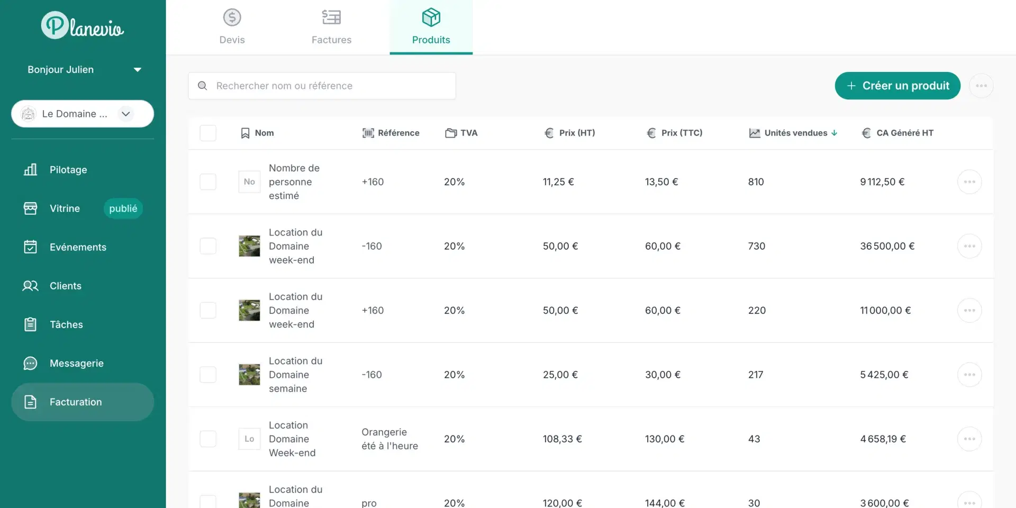Open Vitrine storefront icon in sidebar
1016x508 pixels.
pos(30,208)
